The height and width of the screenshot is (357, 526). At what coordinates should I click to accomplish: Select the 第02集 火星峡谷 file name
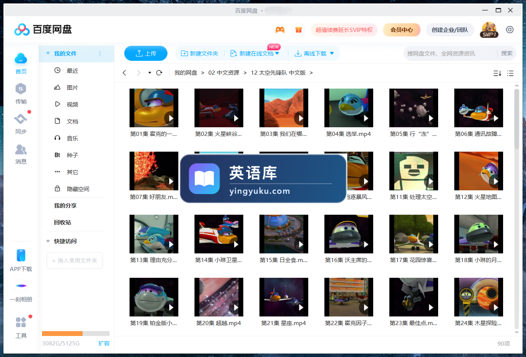coord(219,134)
